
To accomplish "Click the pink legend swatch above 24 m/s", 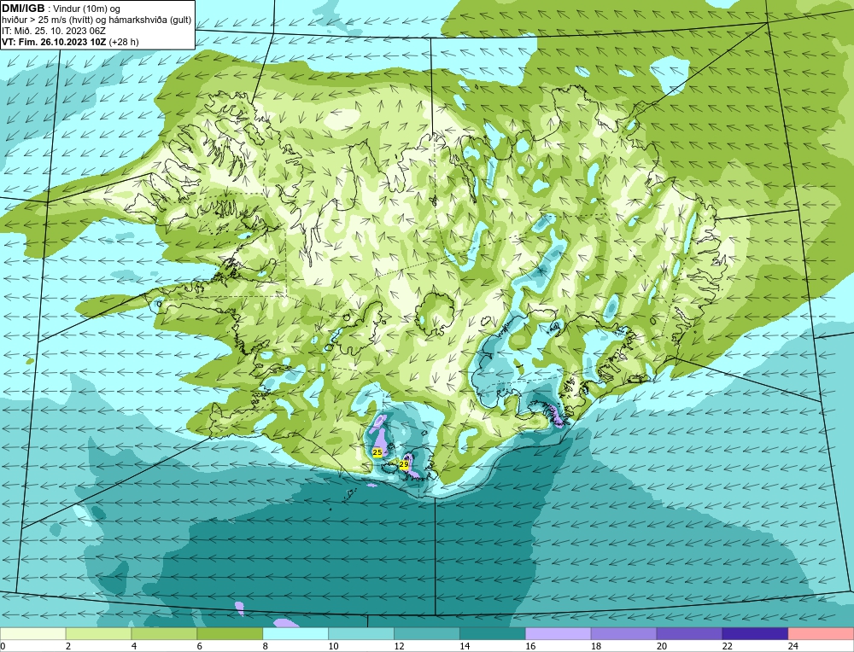I will pyautogui.click(x=821, y=634).
